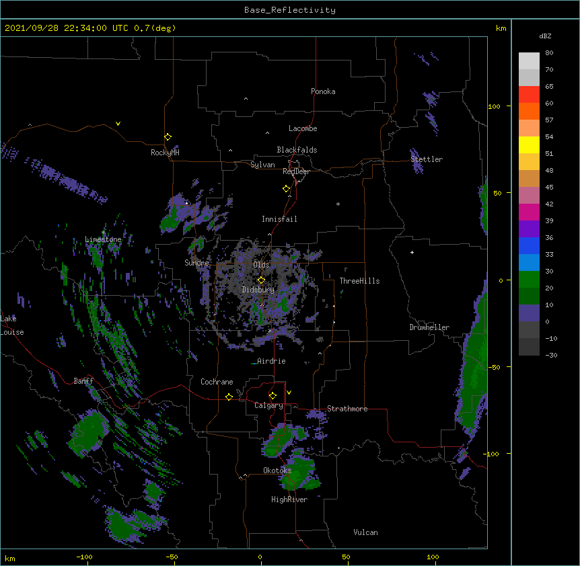The height and width of the screenshot is (566, 580).
Task: Click the yellow diamond marker below Cochrane
Action: [229, 397]
